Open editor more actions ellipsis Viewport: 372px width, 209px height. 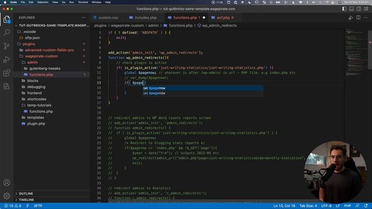tap(366, 17)
